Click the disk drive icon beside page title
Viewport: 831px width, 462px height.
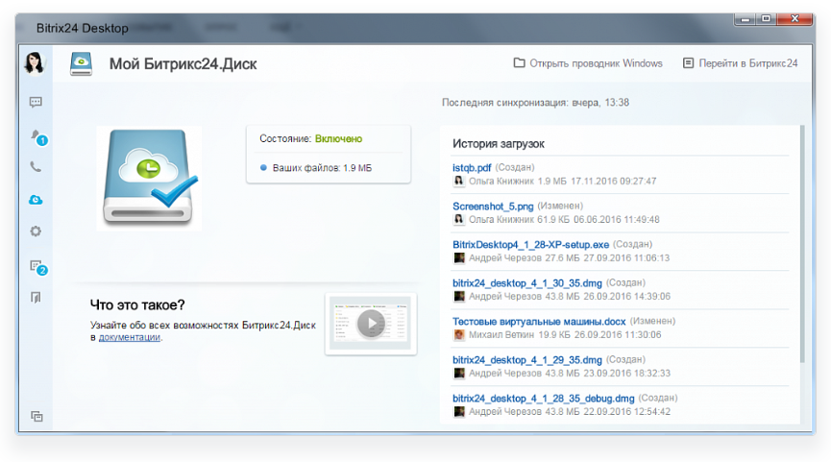[x=81, y=64]
